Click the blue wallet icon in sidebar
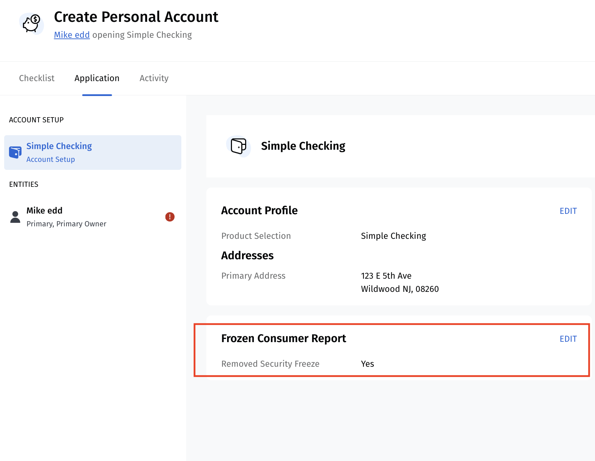 15,152
